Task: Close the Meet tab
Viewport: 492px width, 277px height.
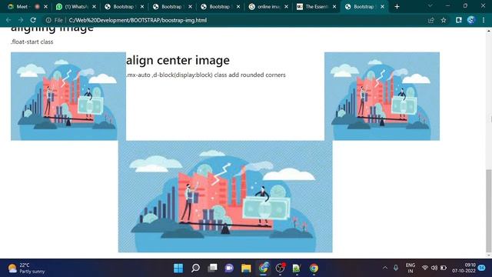Action: (46, 7)
